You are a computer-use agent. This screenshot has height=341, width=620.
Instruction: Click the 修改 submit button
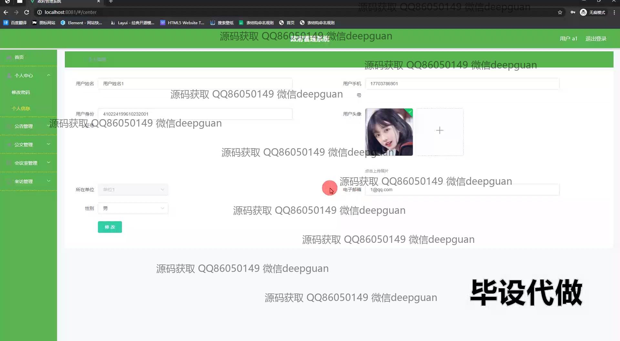point(110,227)
